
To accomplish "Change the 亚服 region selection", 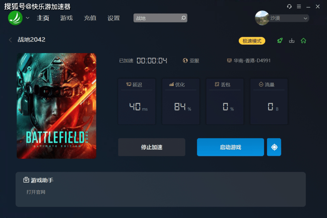I will [191, 61].
